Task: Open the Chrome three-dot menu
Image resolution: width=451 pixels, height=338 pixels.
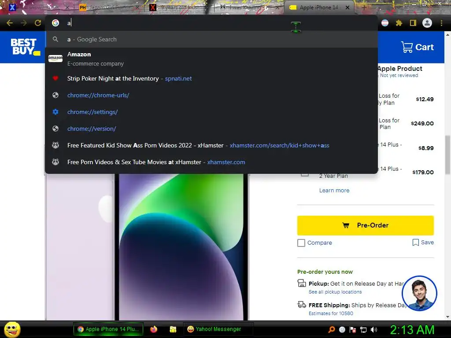Action: 441,23
